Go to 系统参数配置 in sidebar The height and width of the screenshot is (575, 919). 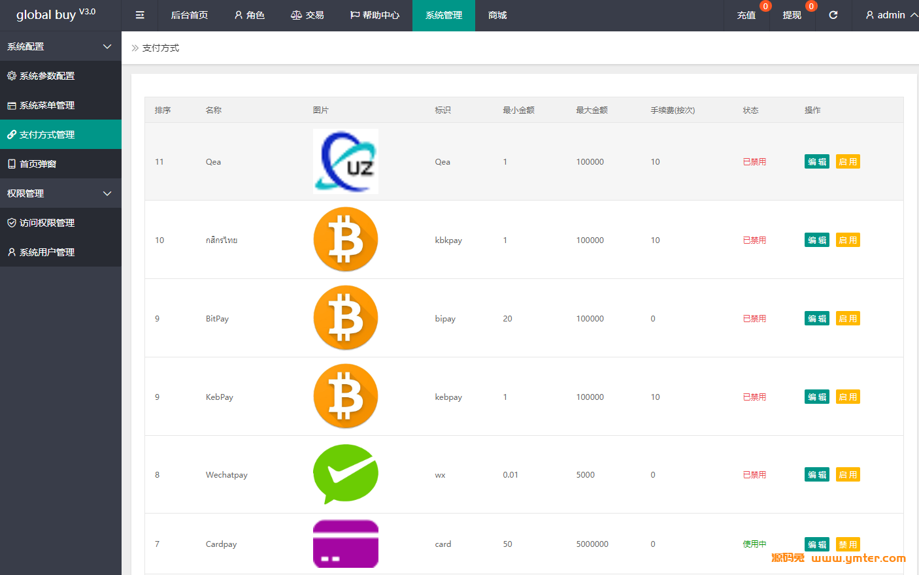point(61,76)
